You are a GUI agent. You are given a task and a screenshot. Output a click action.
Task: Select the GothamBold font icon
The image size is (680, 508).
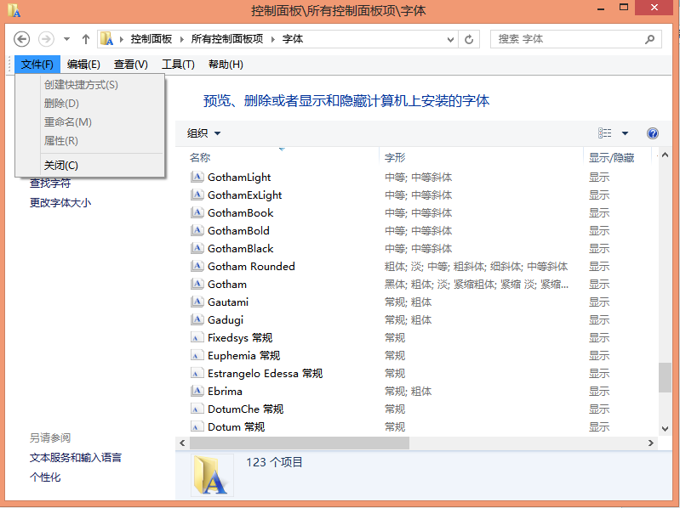(197, 230)
